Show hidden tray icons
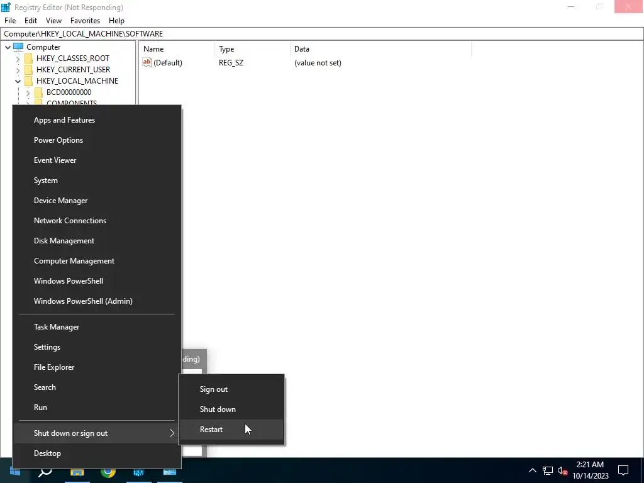644x483 pixels. (532, 470)
